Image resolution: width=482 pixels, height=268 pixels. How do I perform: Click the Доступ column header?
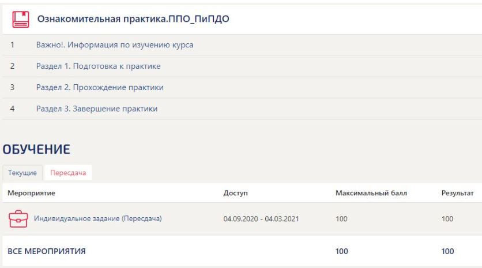pos(235,193)
